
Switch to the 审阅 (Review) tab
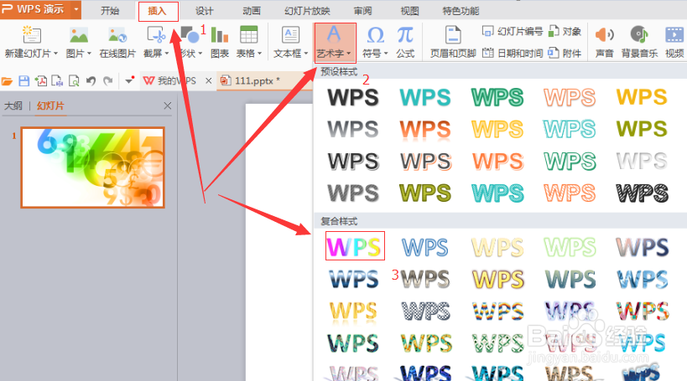(x=362, y=11)
